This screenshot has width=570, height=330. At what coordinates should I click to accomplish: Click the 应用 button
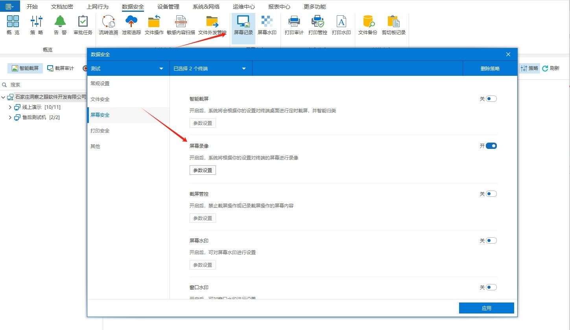click(486, 308)
